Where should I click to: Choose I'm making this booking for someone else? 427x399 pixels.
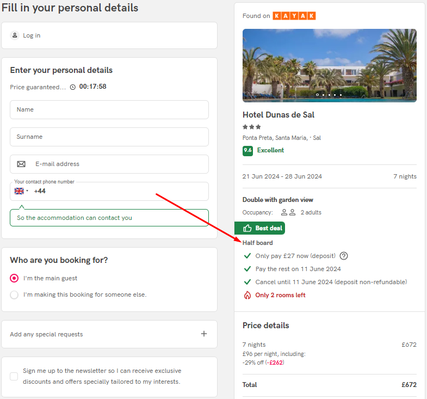(14, 295)
